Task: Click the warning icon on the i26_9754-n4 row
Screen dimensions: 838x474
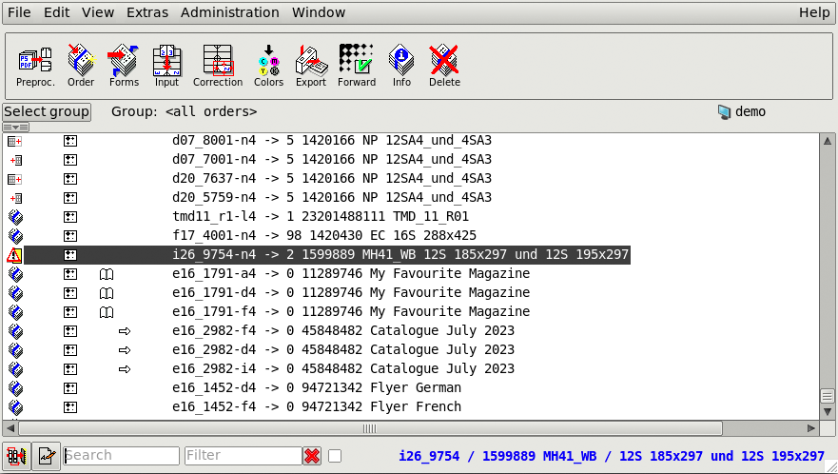Action: click(x=14, y=255)
